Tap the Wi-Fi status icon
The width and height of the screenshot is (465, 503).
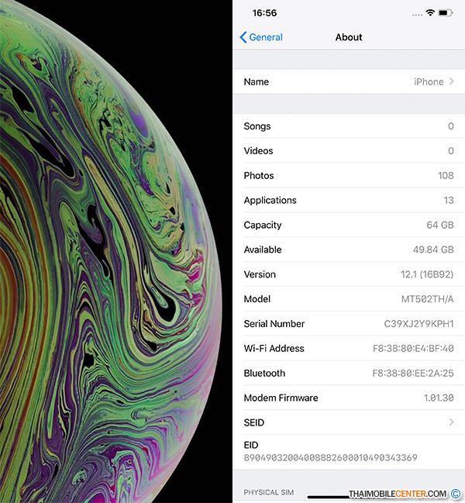coord(430,13)
